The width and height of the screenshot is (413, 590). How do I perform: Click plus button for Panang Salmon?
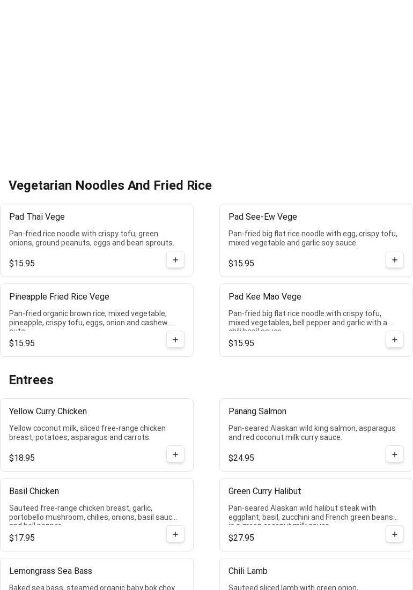[x=395, y=454]
